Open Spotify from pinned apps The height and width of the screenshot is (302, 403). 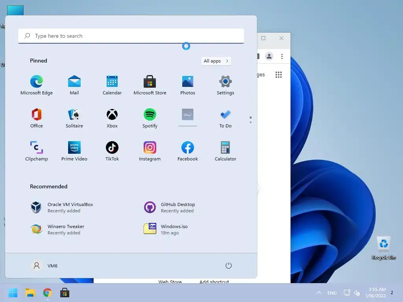[150, 118]
